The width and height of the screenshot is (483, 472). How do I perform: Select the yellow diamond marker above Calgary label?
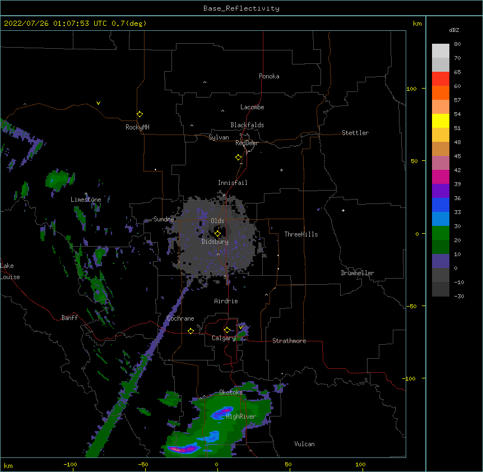point(227,330)
